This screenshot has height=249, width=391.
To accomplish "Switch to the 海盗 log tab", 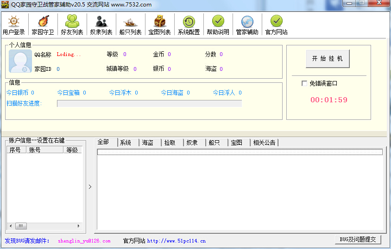I will (148, 143).
